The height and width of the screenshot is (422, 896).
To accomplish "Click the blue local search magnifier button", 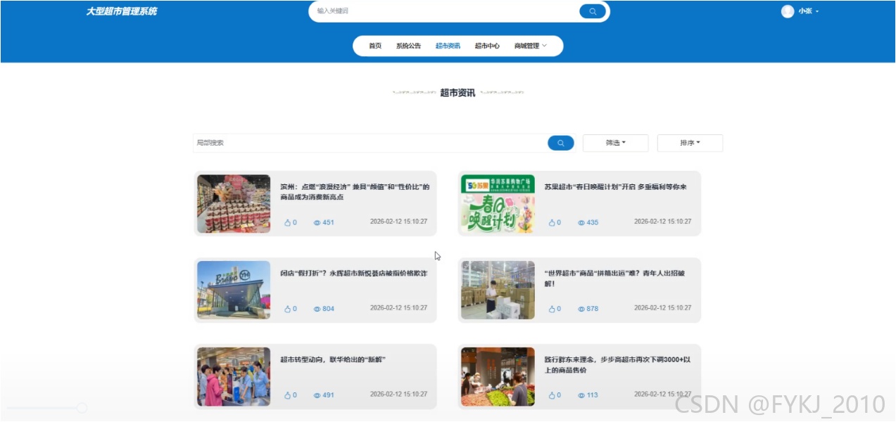I will (560, 143).
